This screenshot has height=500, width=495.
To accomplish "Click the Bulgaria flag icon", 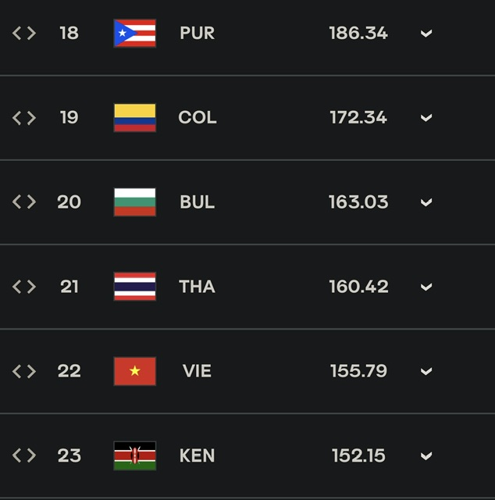I will pyautogui.click(x=135, y=202).
